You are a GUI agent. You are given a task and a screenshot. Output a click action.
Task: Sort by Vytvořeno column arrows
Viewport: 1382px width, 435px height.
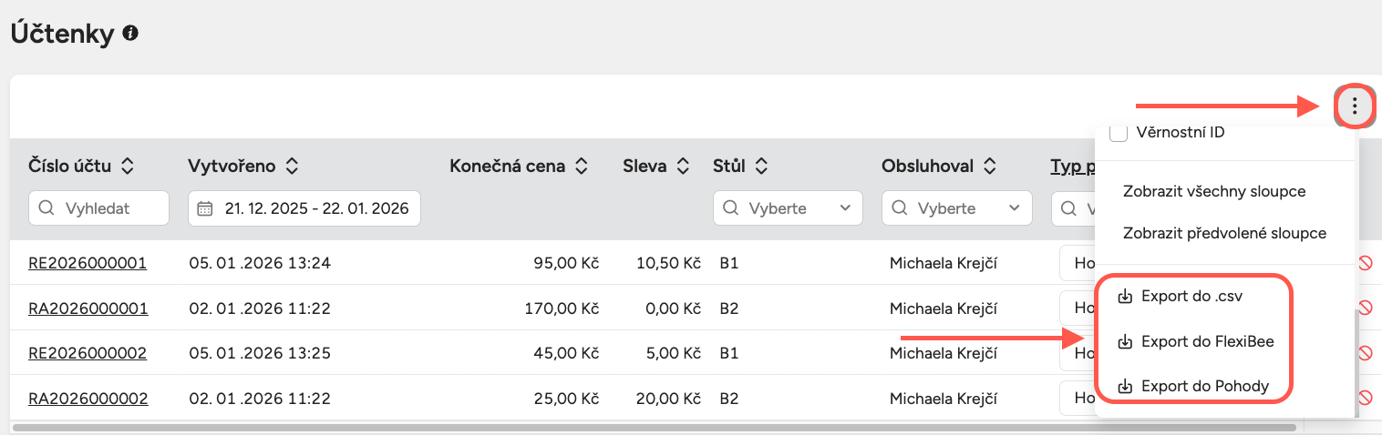[x=292, y=166]
